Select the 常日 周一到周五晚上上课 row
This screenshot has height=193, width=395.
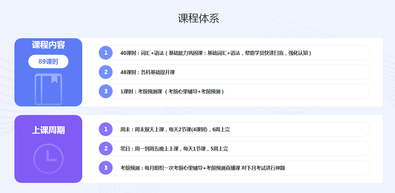tap(174, 149)
